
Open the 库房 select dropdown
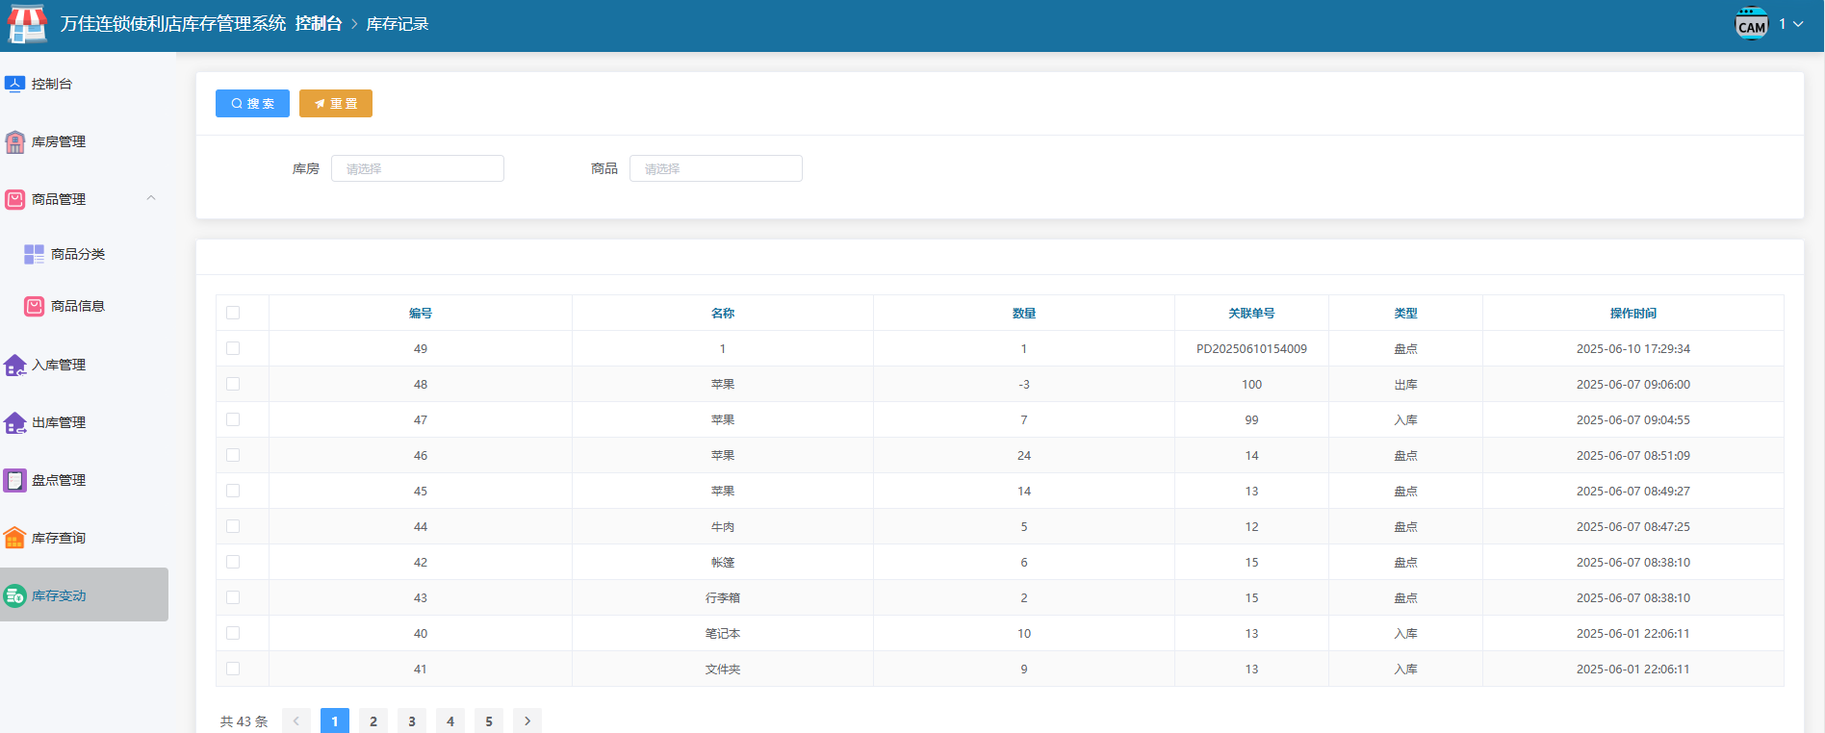[x=418, y=168]
